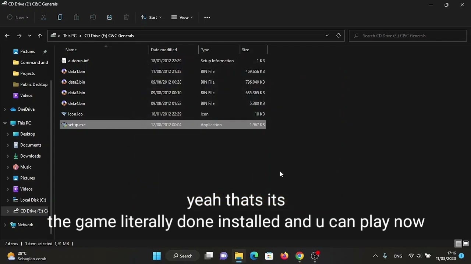Click CD Drive breadcrumb in address bar

[x=109, y=36]
